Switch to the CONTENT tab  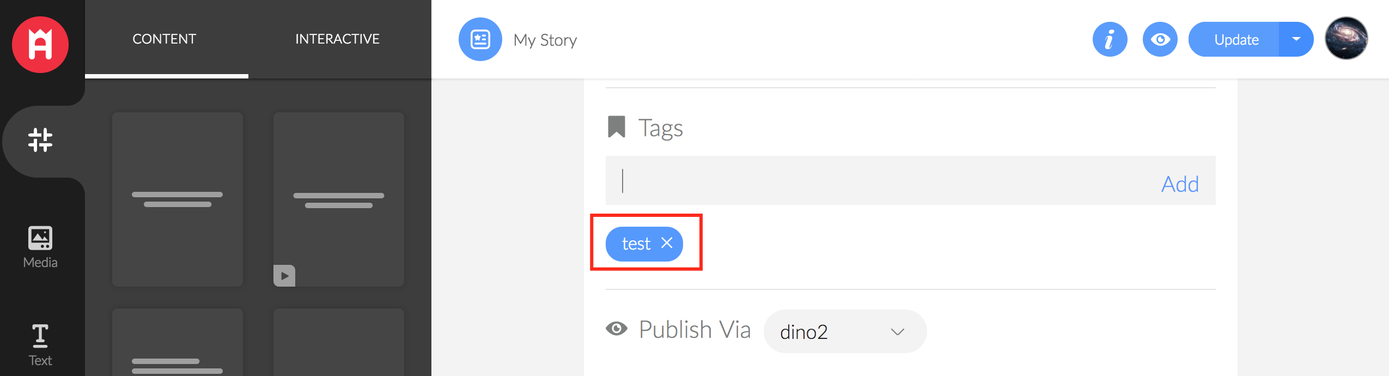(x=165, y=39)
